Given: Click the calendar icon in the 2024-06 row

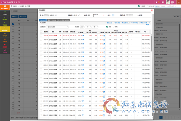Looking at the screenshot, I should point(104,87).
